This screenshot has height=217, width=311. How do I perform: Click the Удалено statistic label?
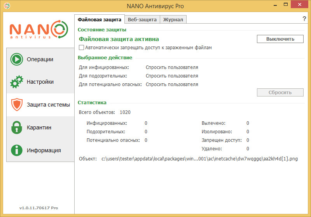[x=211, y=149]
